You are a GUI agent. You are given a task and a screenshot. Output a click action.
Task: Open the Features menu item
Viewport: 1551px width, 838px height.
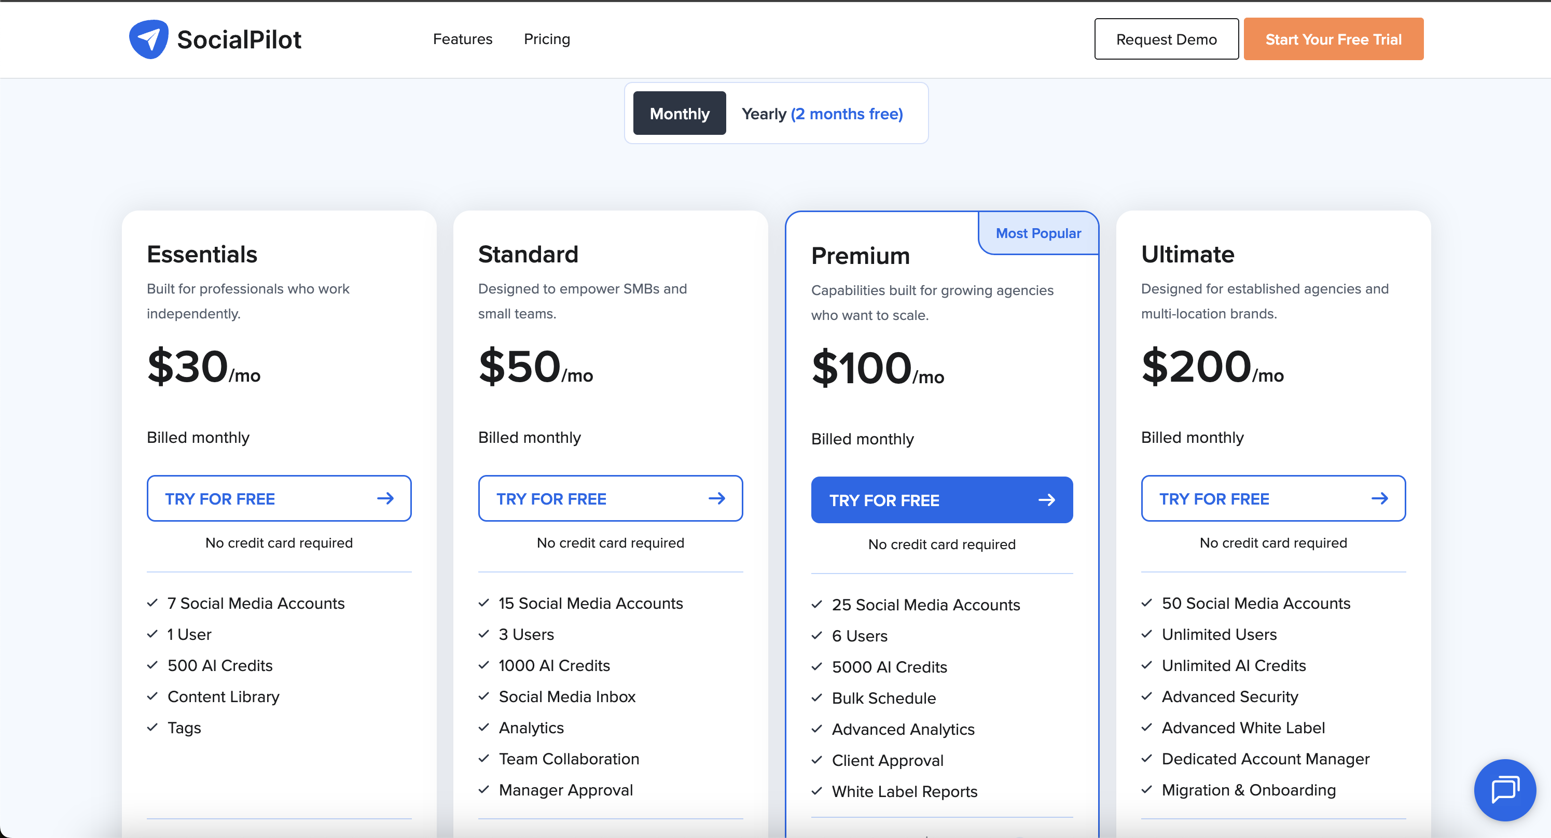click(x=462, y=39)
